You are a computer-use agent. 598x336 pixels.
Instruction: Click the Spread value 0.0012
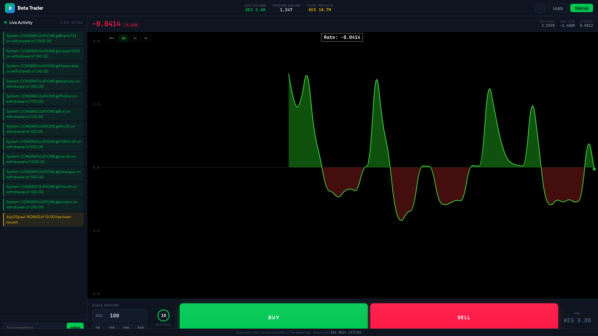click(x=586, y=26)
